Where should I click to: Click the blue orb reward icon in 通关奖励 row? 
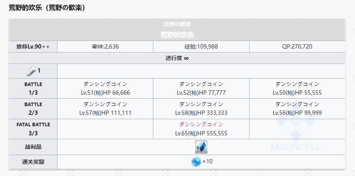tap(196, 162)
